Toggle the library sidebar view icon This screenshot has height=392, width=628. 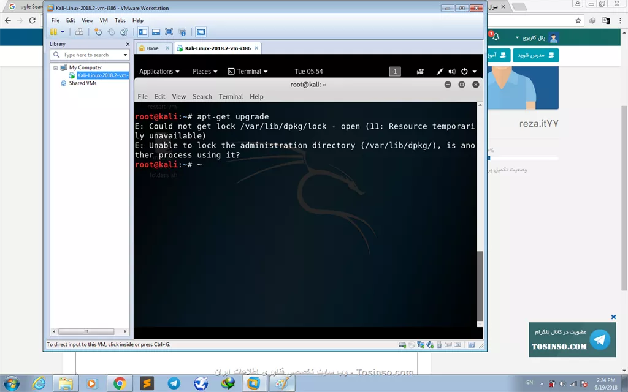(143, 32)
